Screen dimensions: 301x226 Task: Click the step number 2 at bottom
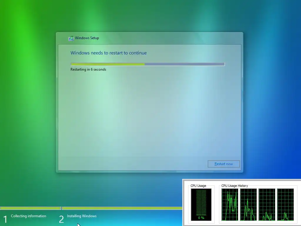[61, 219]
